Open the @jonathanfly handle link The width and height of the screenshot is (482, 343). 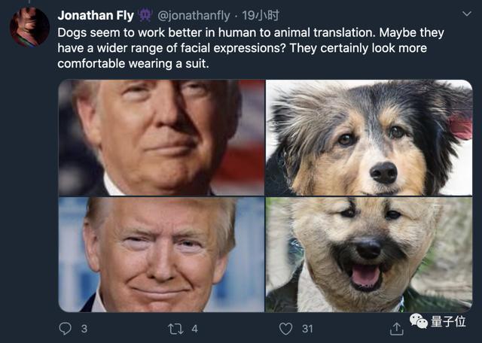tap(194, 15)
